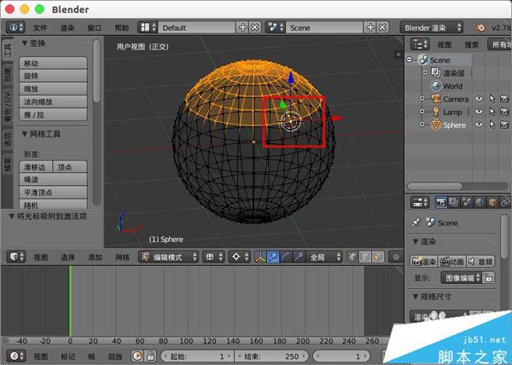
Task: Toggle the timeline preview range clock icon
Action: pyautogui.click(x=137, y=356)
